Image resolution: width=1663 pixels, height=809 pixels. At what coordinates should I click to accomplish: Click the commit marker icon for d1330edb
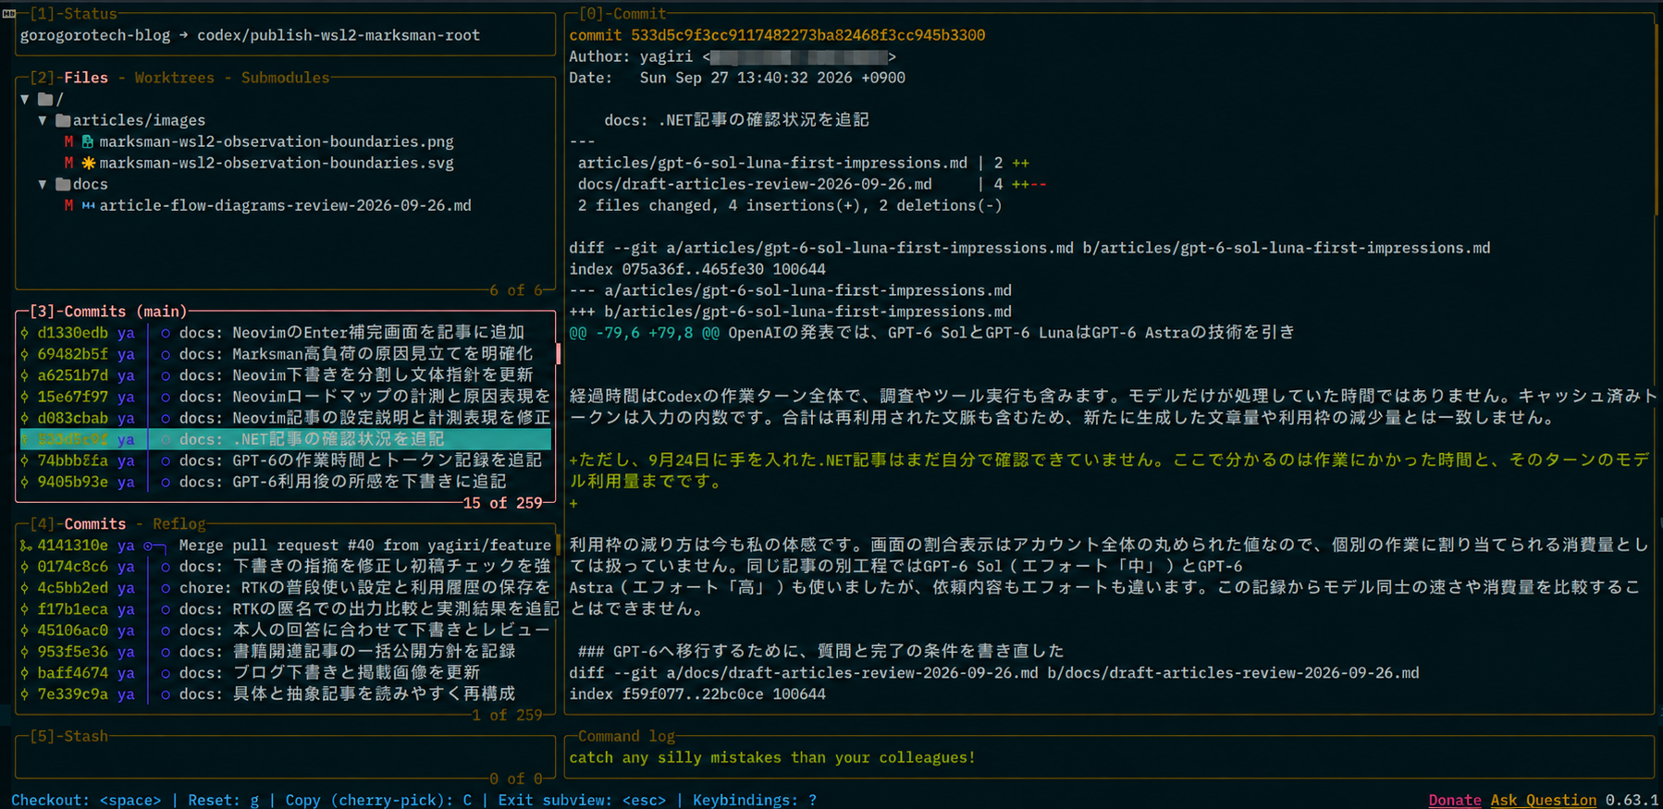point(24,333)
